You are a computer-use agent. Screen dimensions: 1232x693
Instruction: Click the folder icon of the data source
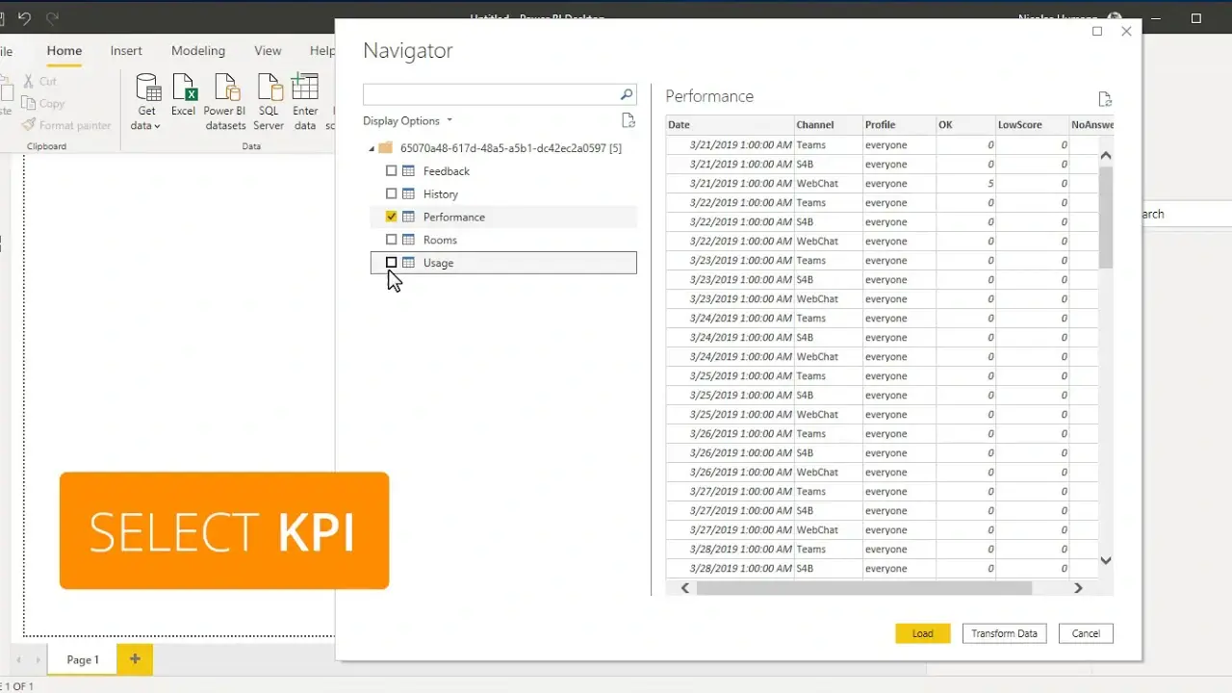(386, 148)
